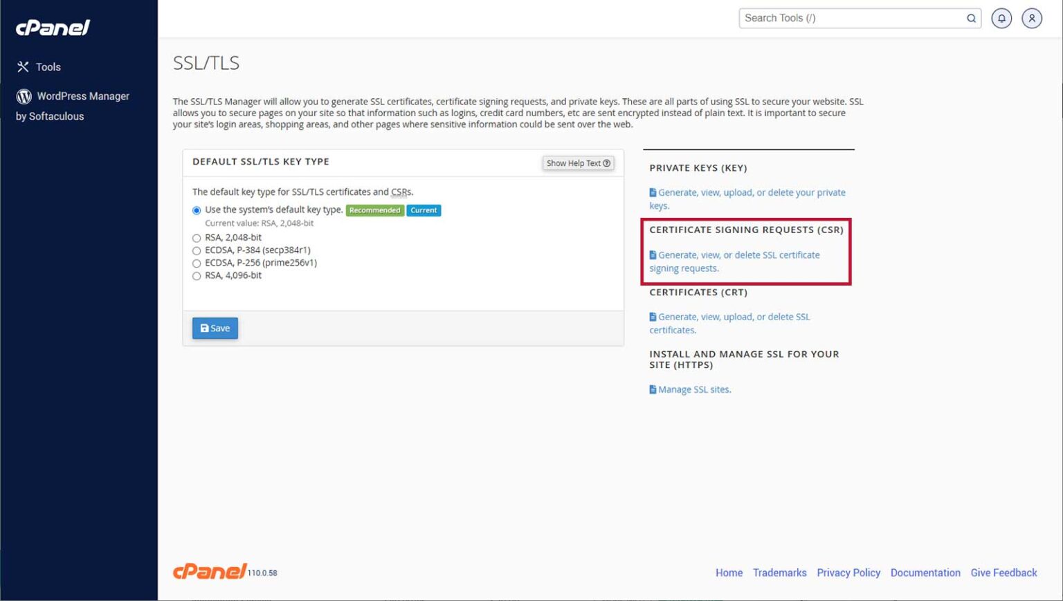Image resolution: width=1063 pixels, height=601 pixels.
Task: Open the certificate signing requests link
Action: click(x=738, y=255)
